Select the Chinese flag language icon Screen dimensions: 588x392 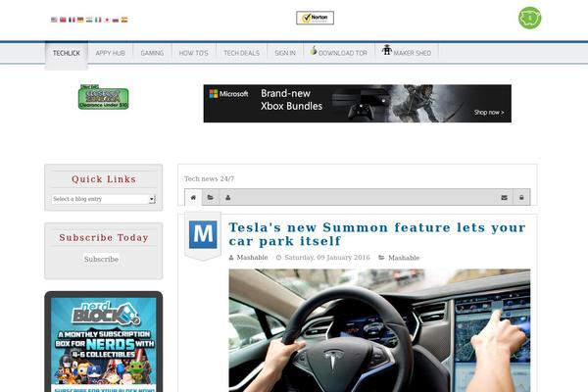[x=63, y=20]
